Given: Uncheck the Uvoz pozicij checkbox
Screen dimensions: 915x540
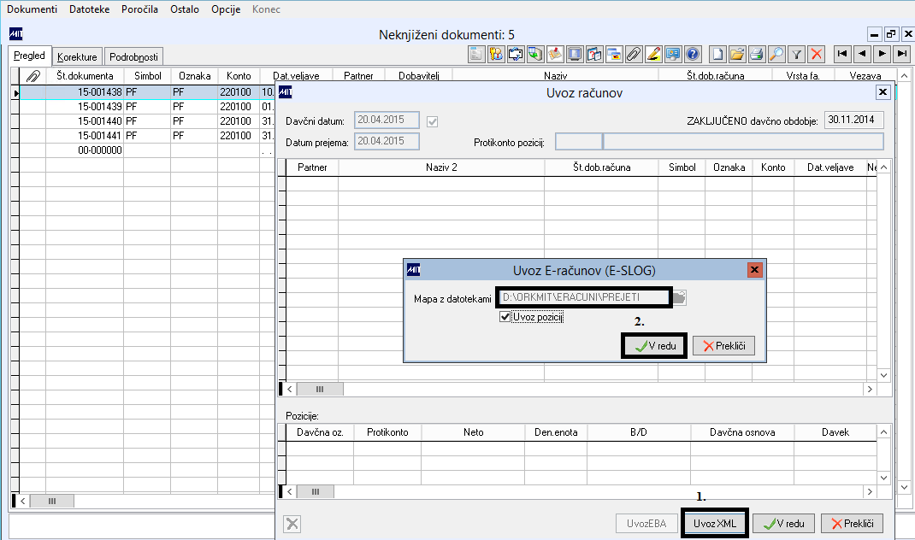Looking at the screenshot, I should (506, 317).
